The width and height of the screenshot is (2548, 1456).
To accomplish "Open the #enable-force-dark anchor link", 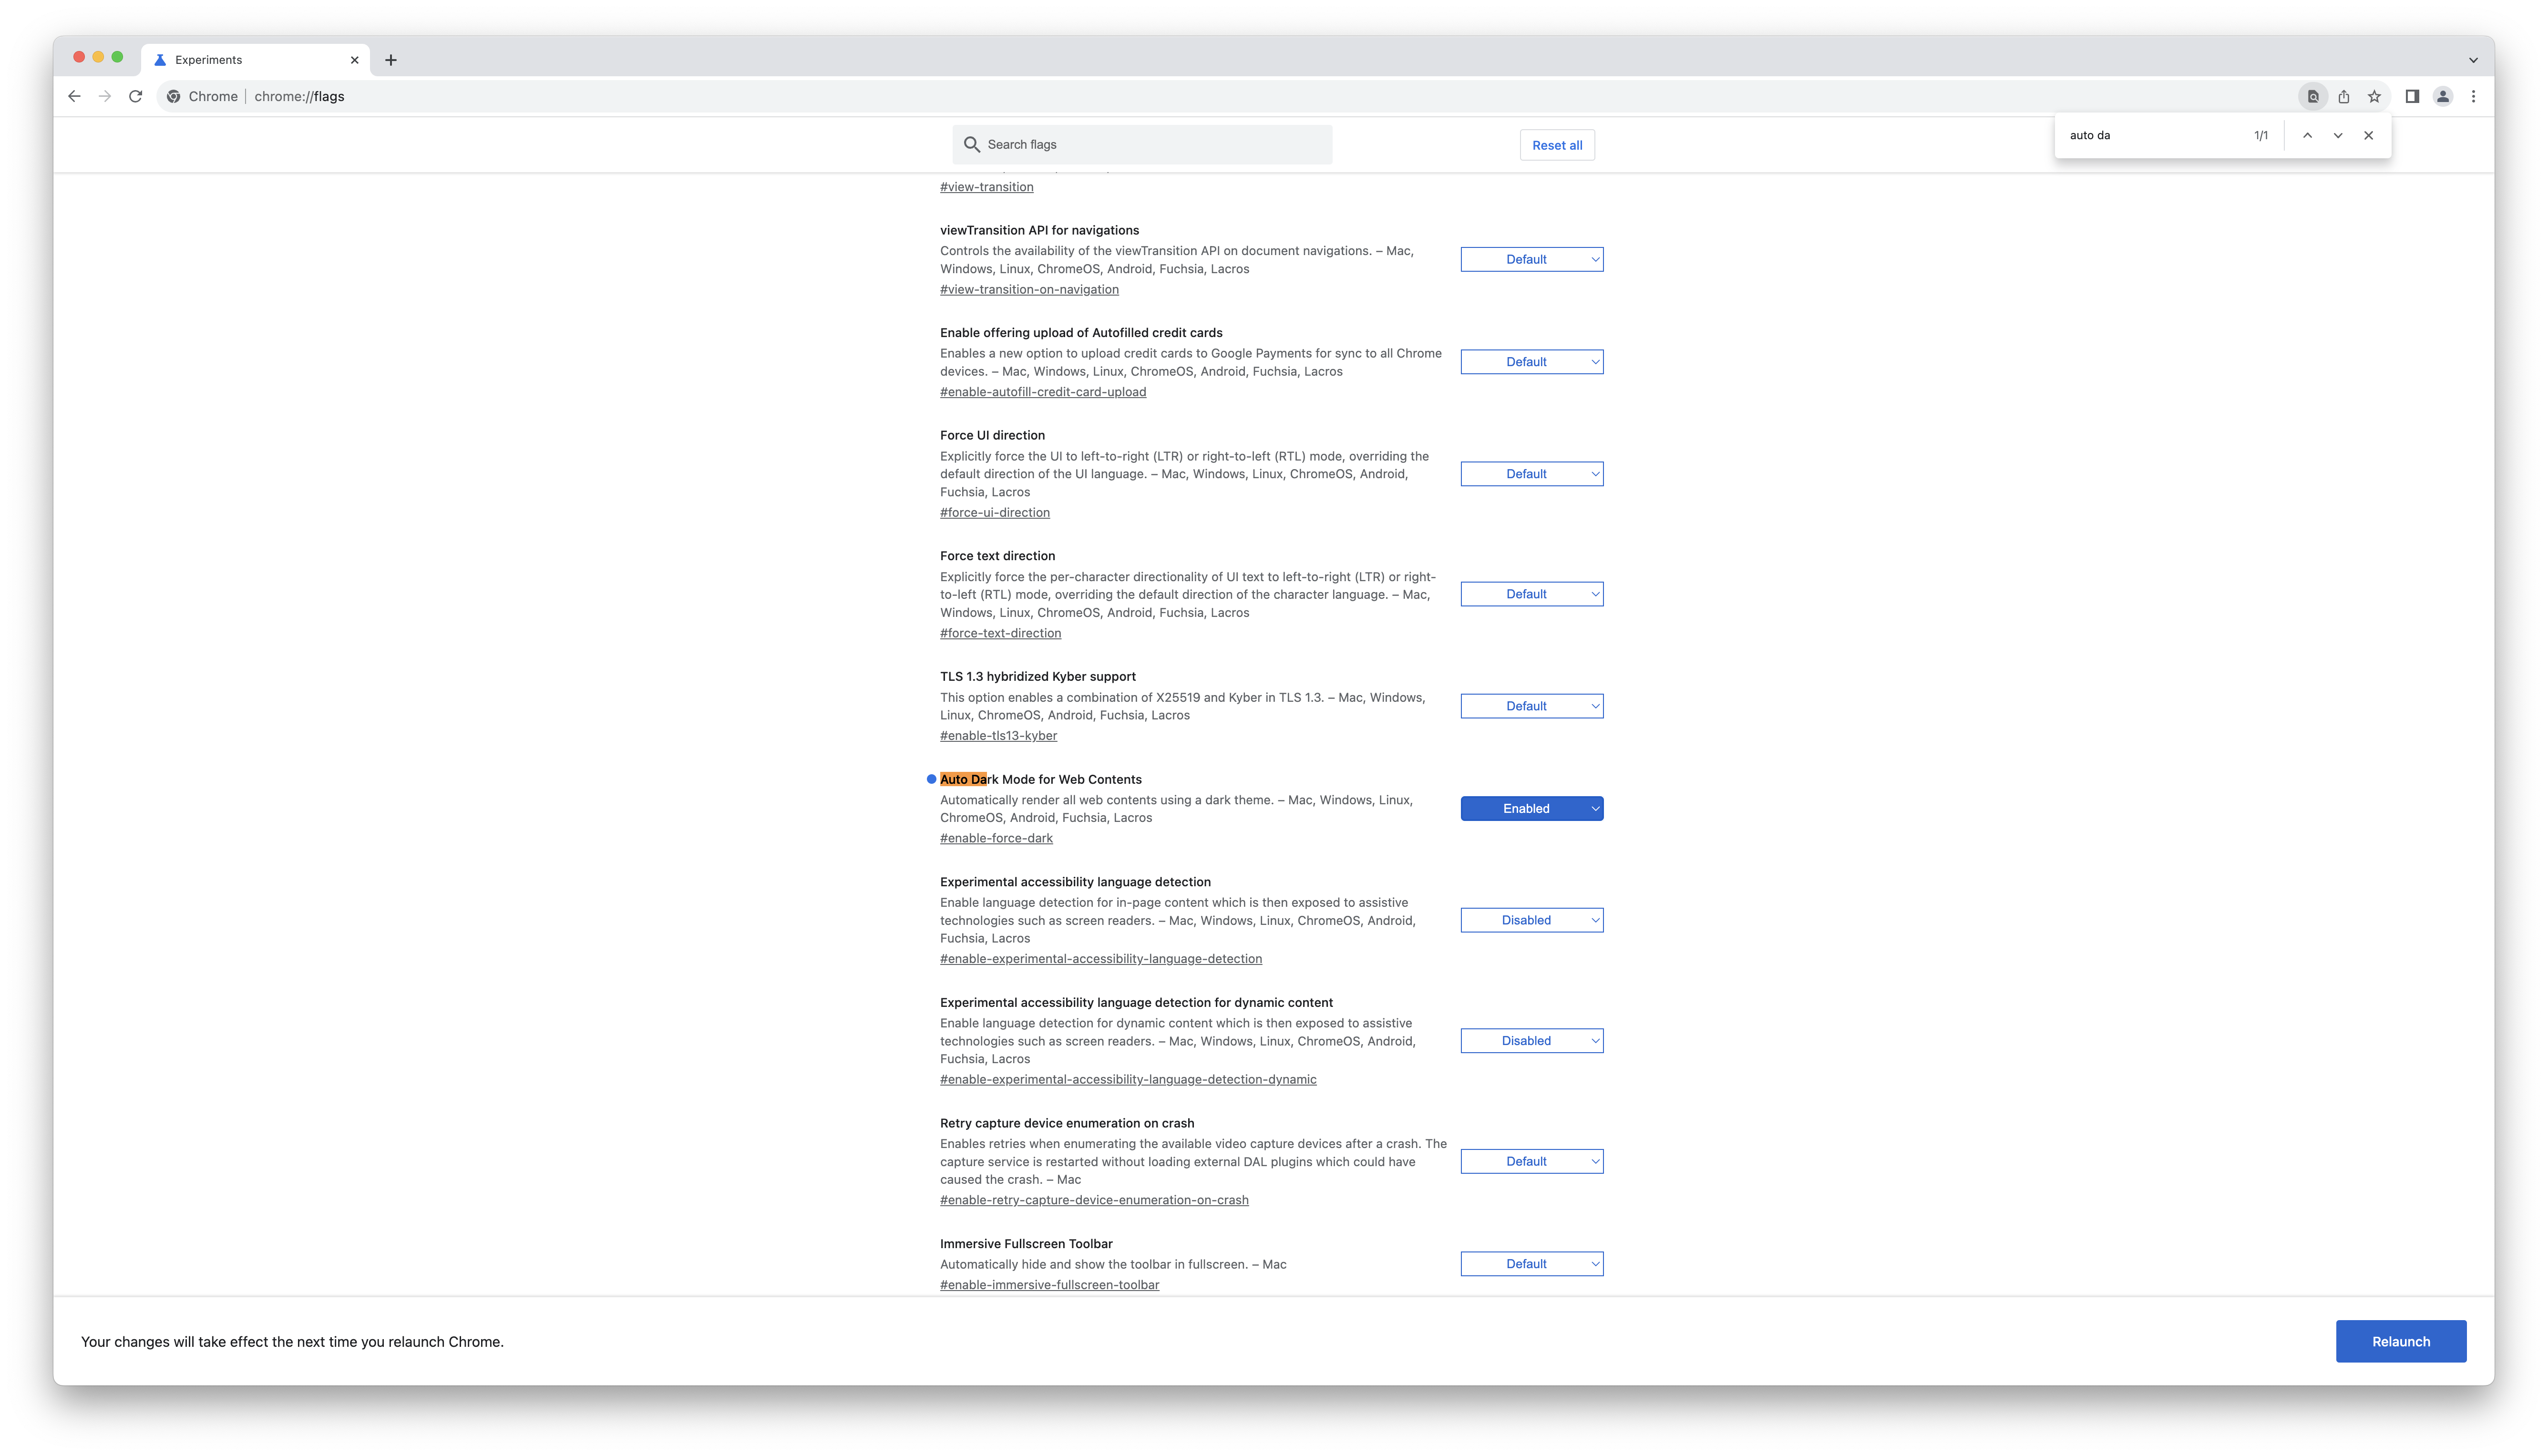I will [996, 838].
